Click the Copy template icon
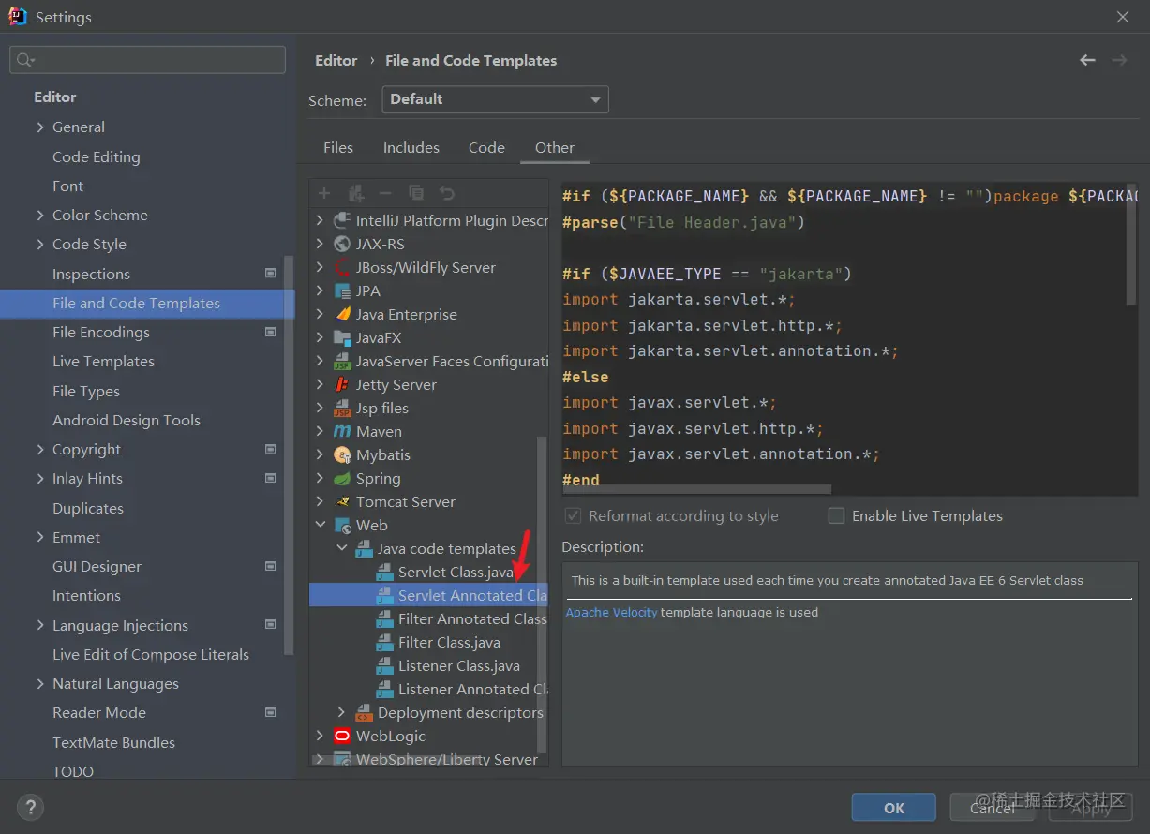This screenshot has height=834, width=1150. click(x=416, y=193)
